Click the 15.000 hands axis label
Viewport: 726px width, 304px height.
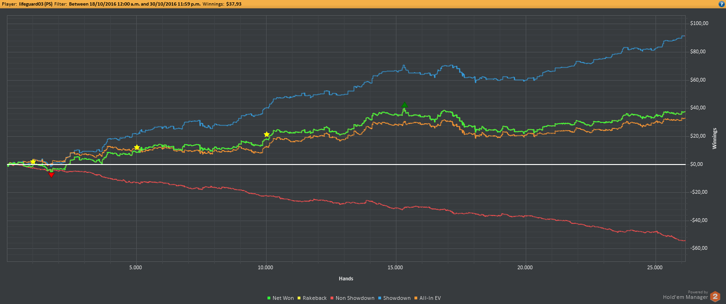click(395, 268)
